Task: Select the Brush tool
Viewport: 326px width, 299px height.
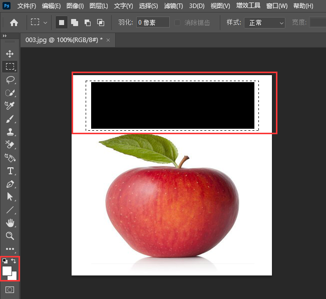Action: point(10,119)
